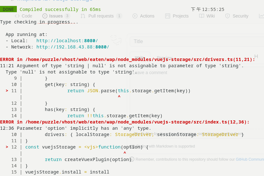Screen dimensions: 264x176
Task: Click code line return !!this.storage.getItem(key)
Action: tap(115, 116)
